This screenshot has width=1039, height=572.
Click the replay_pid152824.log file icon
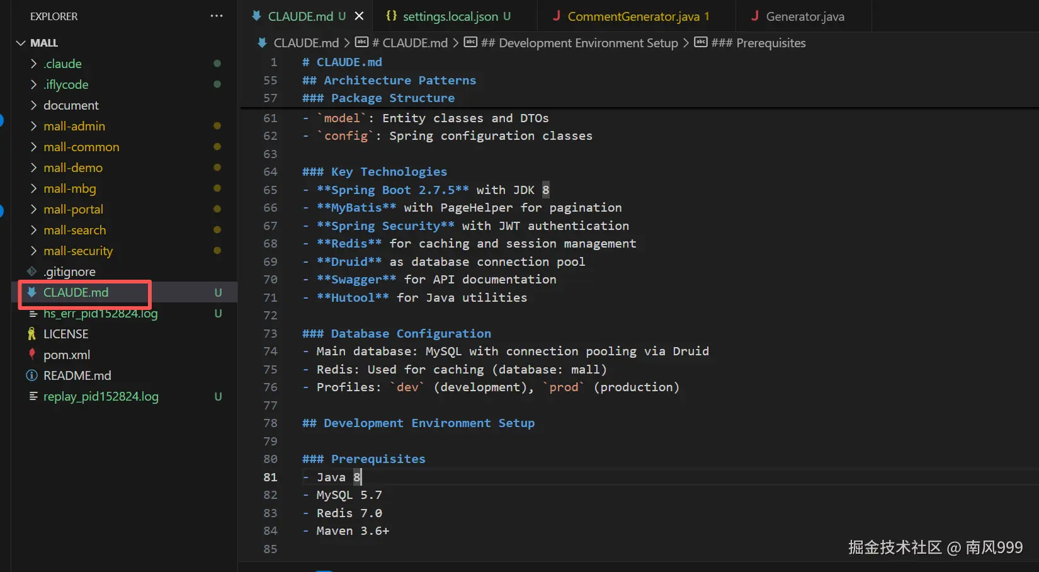(33, 396)
